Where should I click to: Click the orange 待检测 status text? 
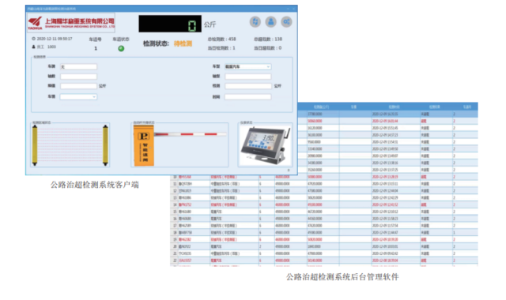point(183,43)
